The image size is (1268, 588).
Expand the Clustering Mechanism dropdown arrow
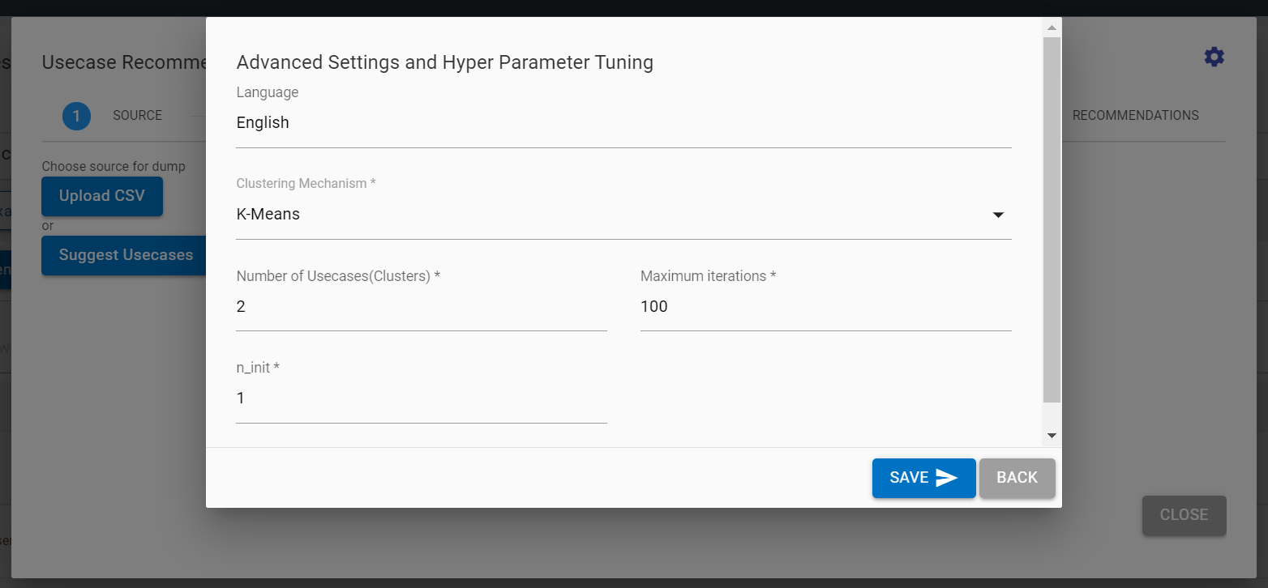click(x=998, y=215)
